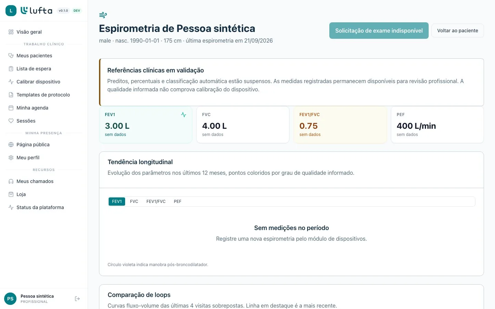Click the calendar icon beside Minha agenda
The width and height of the screenshot is (495, 309).
(x=11, y=108)
